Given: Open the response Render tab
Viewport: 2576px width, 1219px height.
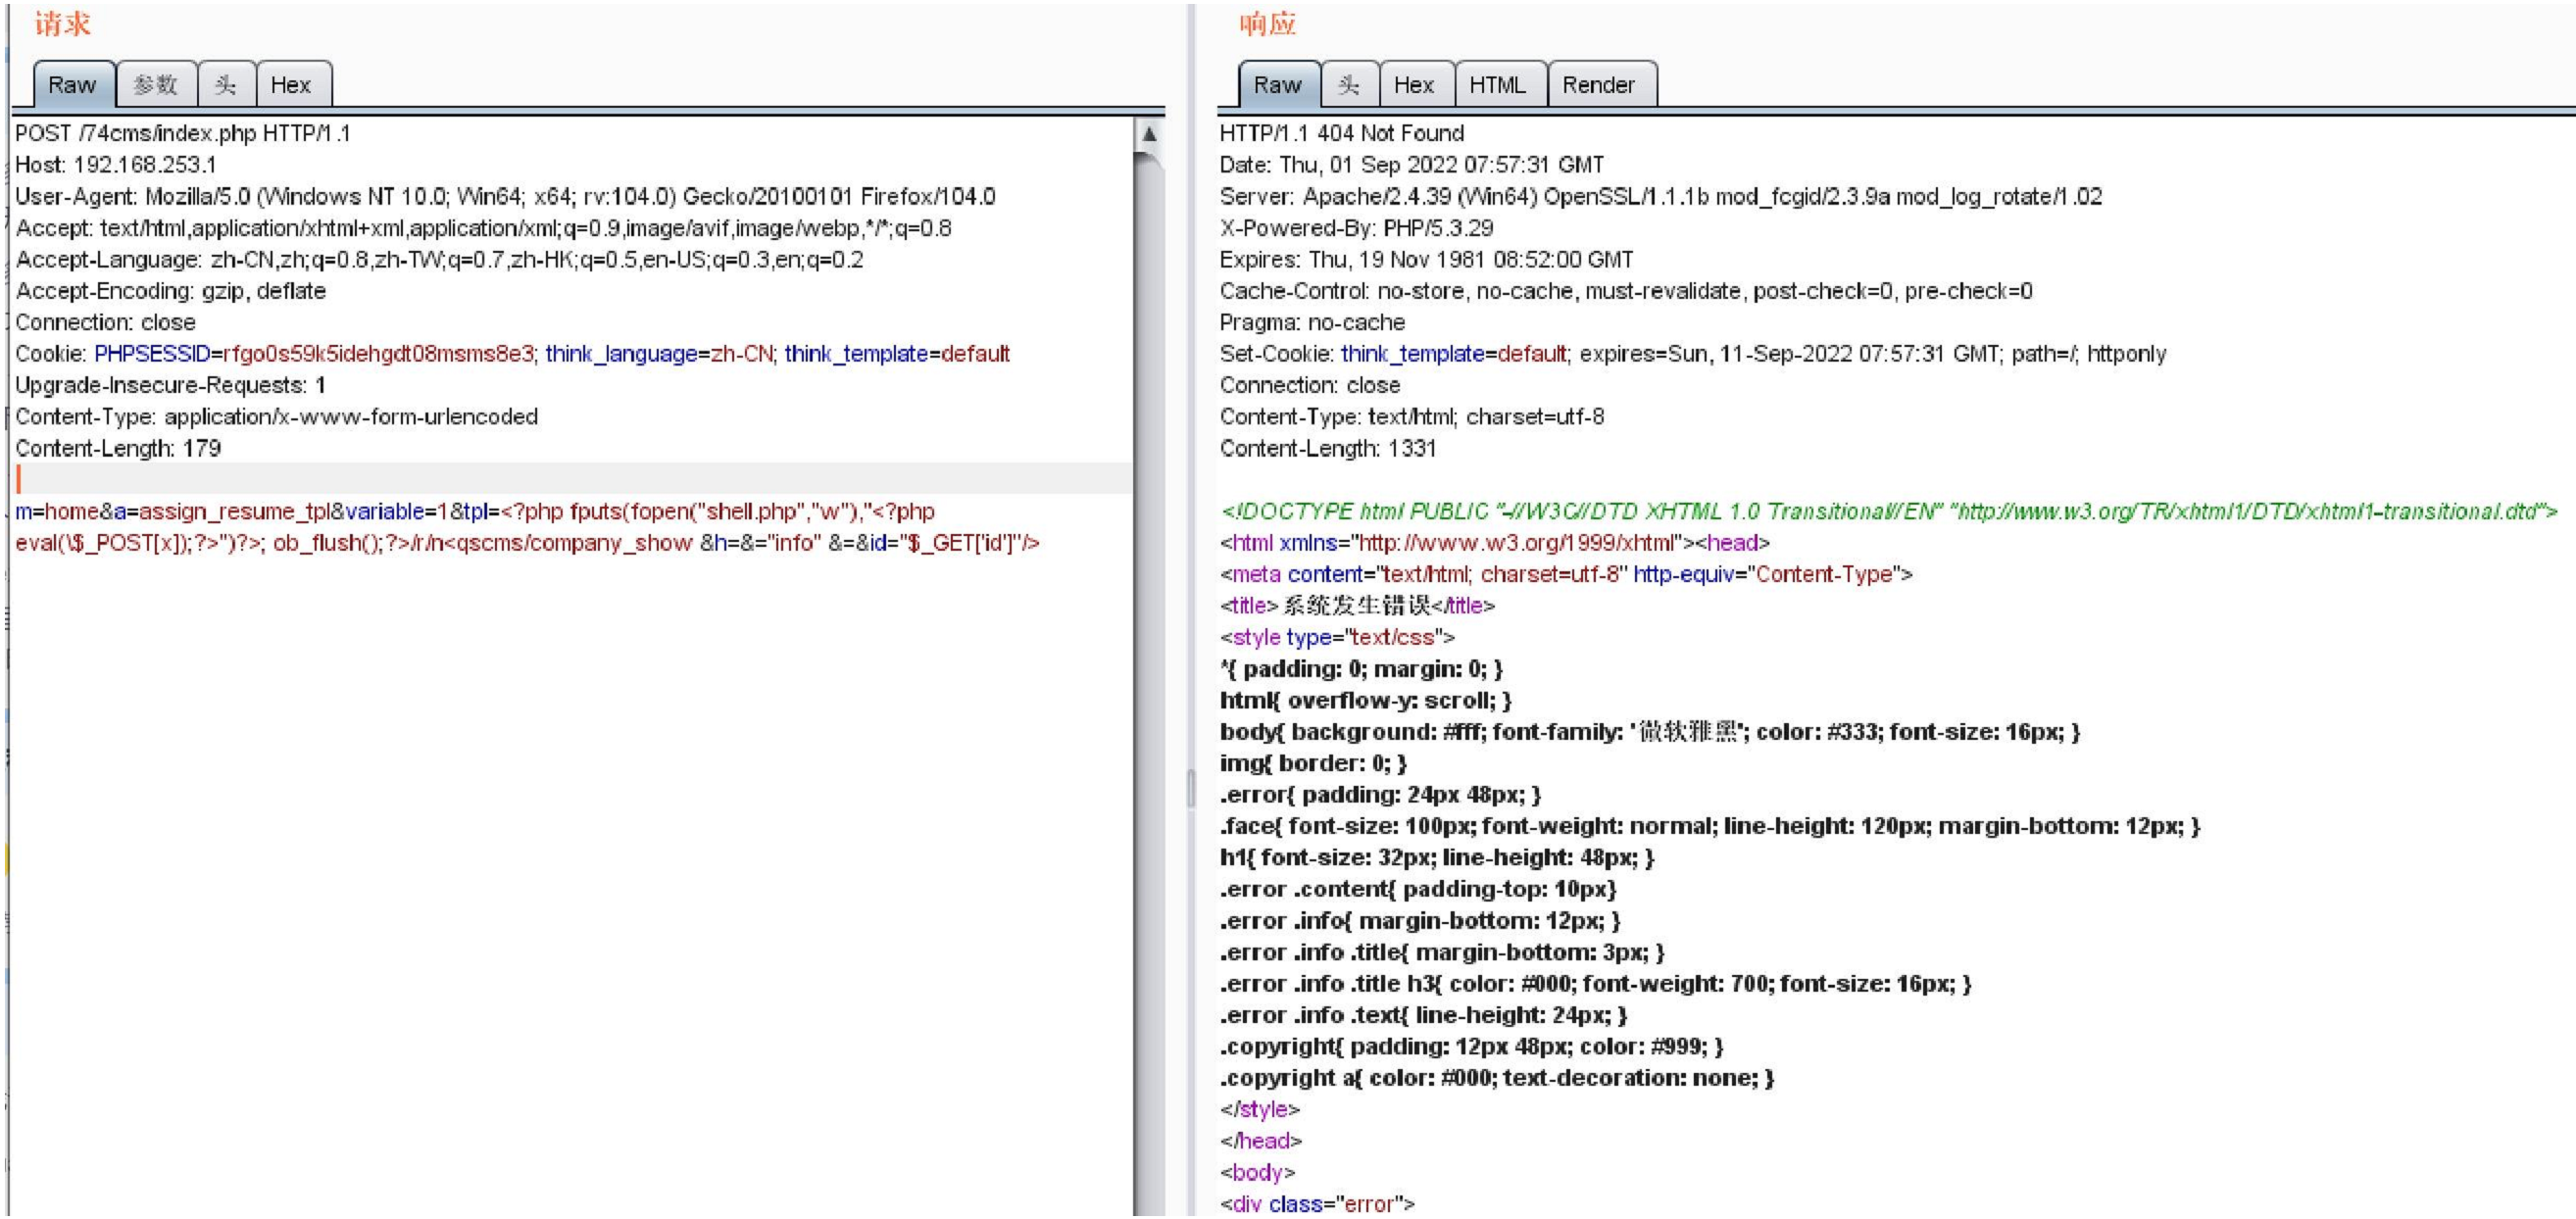Looking at the screenshot, I should 1601,85.
